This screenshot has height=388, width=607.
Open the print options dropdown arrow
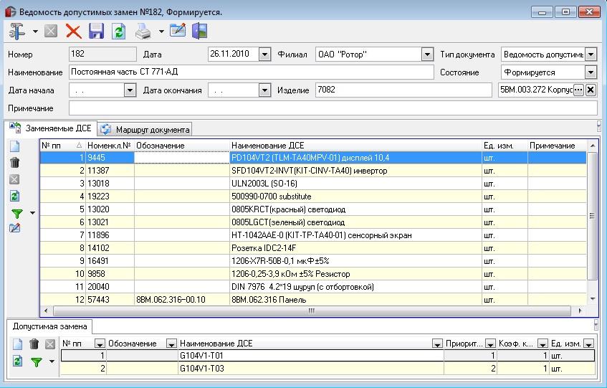point(161,32)
